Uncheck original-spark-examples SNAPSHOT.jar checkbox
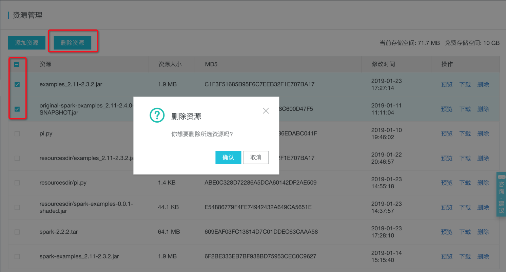 click(x=17, y=109)
